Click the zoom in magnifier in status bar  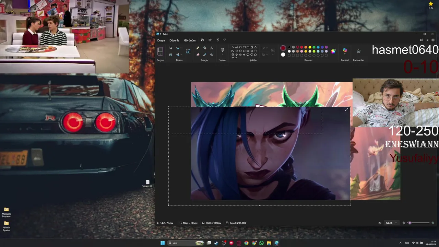(x=433, y=223)
